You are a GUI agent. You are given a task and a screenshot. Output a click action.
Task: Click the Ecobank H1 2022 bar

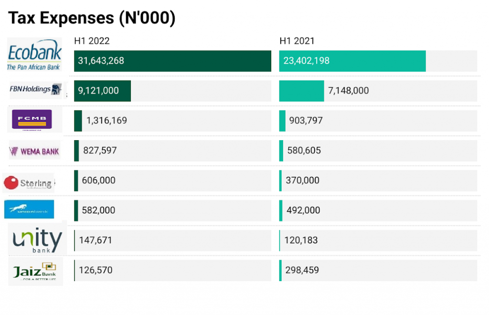pos(172,61)
